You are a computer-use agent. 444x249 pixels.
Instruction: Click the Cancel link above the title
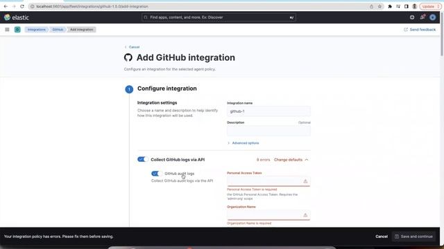pos(133,47)
